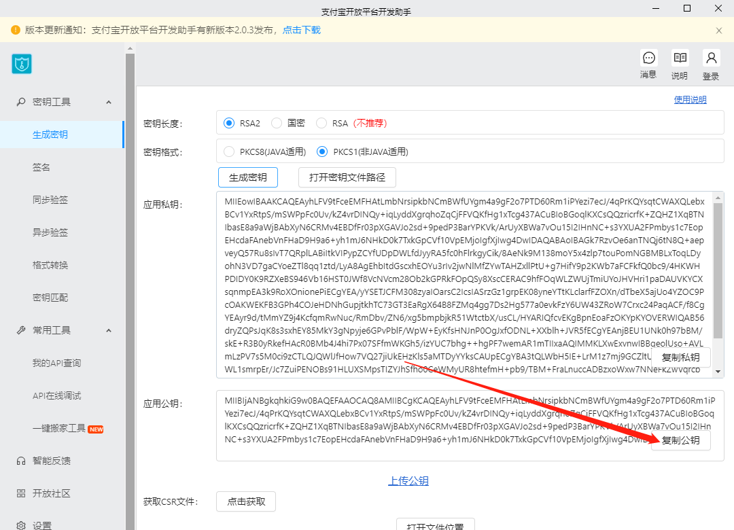Follow the 点击下载 download link
The height and width of the screenshot is (530, 734).
click(x=302, y=30)
